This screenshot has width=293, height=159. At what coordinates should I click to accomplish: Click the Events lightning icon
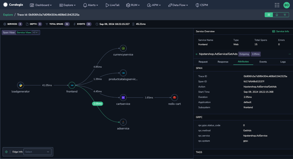[x=75, y=24]
